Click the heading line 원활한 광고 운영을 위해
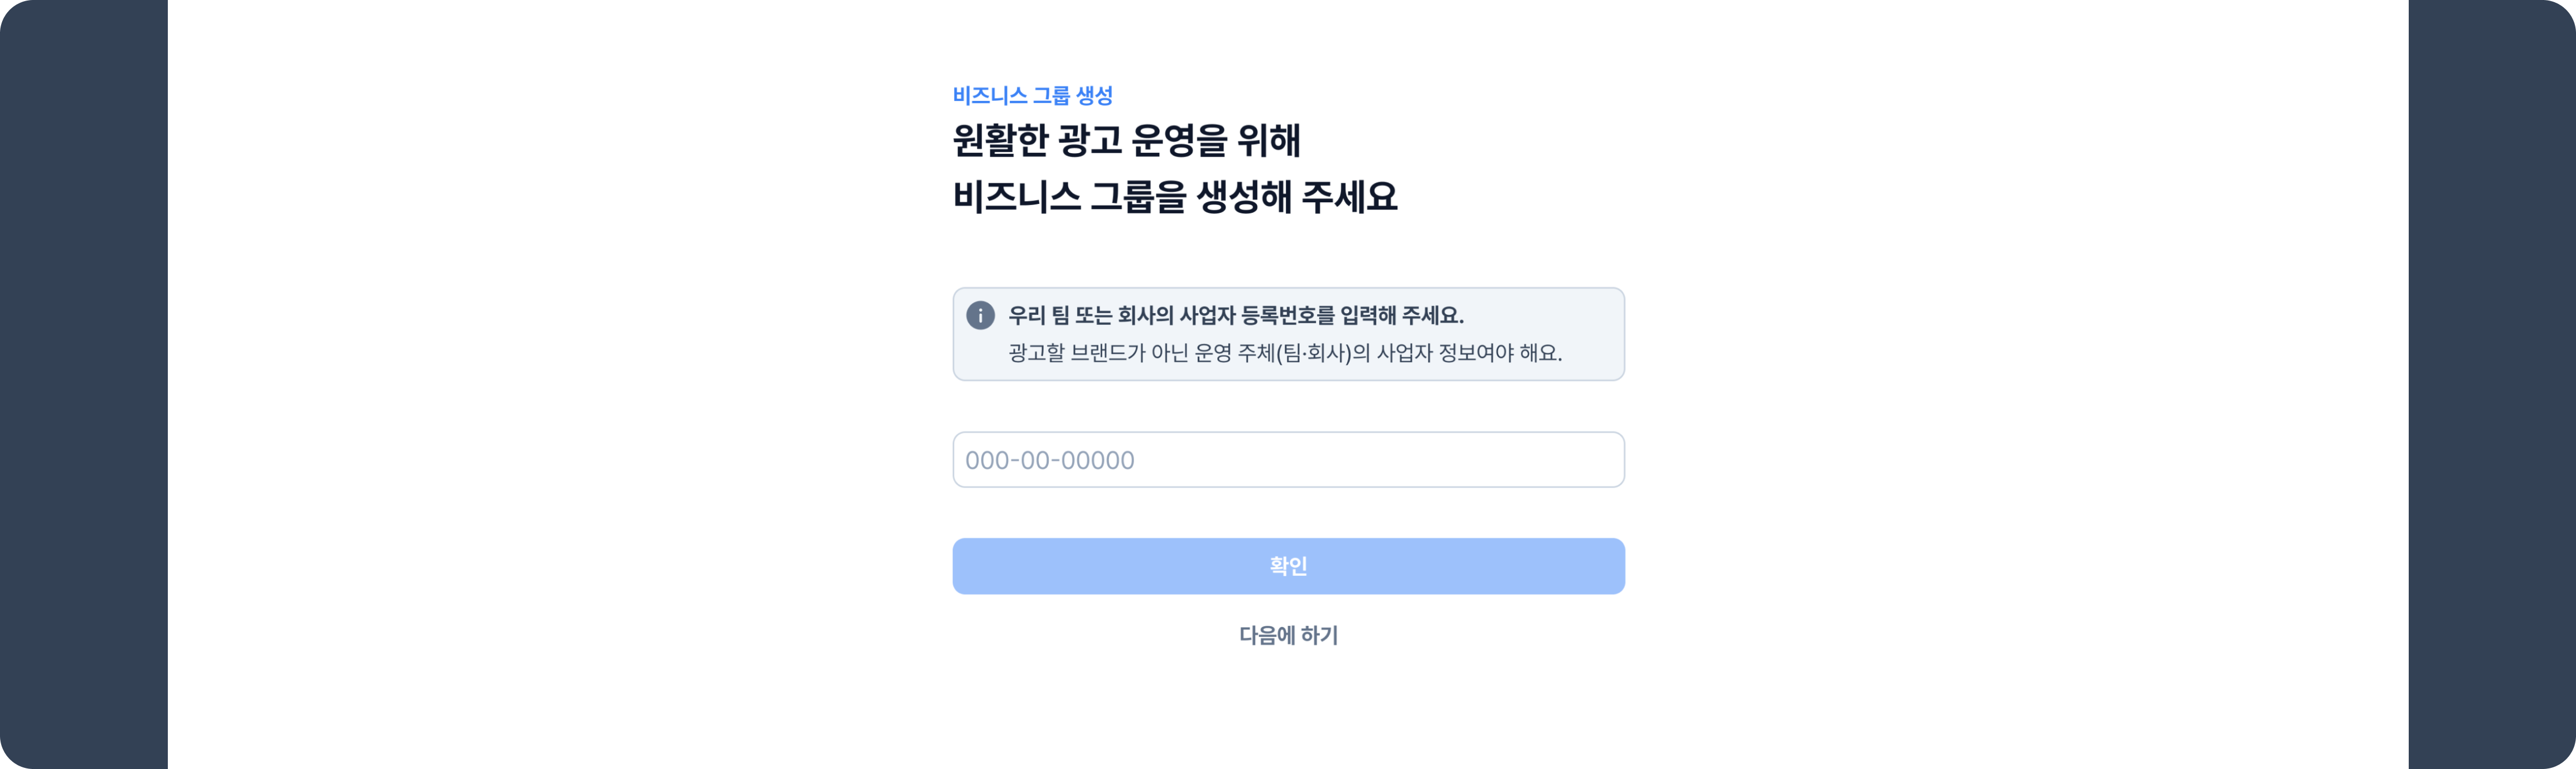The width and height of the screenshot is (2576, 769). pyautogui.click(x=1126, y=140)
